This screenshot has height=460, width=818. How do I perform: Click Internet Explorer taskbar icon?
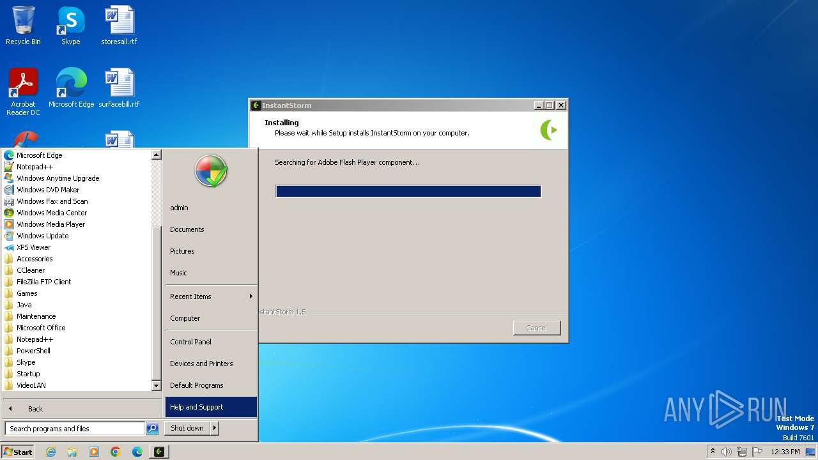[x=50, y=452]
